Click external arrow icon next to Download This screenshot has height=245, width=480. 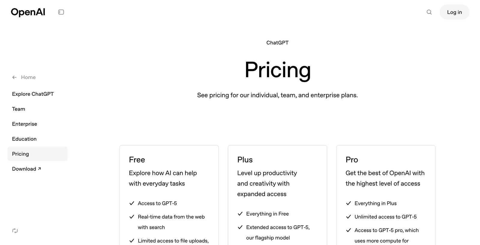tap(39, 169)
